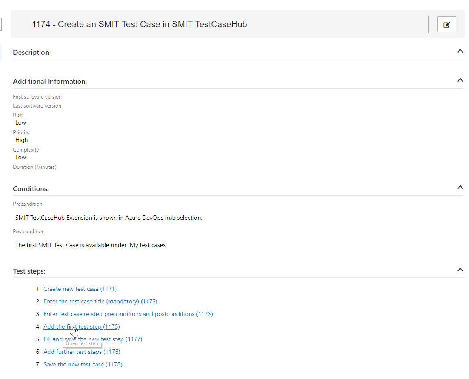Open 'Save the new test case (1178)' step
The width and height of the screenshot is (469, 379).
(x=83, y=364)
